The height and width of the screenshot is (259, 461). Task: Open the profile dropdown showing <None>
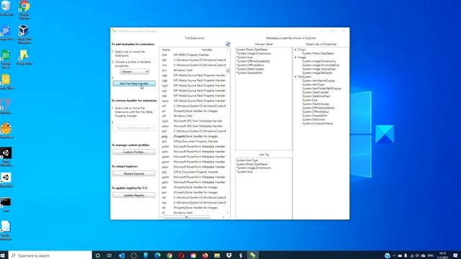pos(135,72)
